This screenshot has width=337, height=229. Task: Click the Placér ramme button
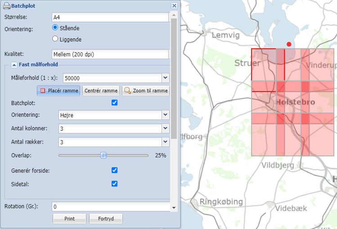click(58, 91)
